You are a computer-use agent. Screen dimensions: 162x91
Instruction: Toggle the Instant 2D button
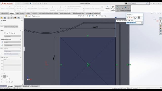[x=117, y=8]
